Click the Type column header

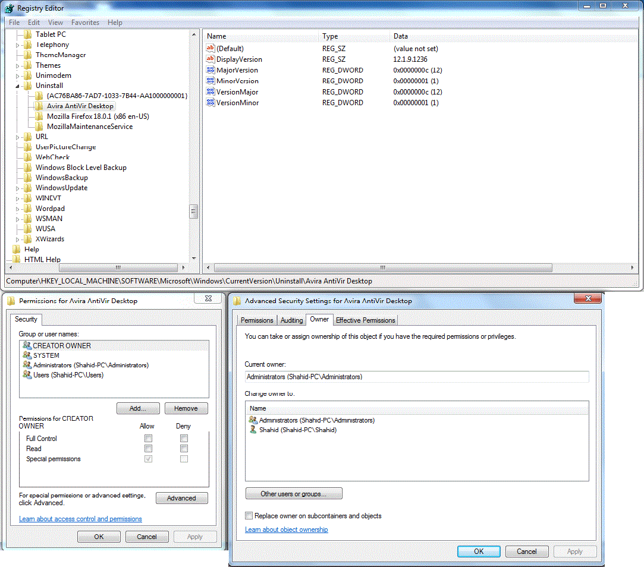354,36
